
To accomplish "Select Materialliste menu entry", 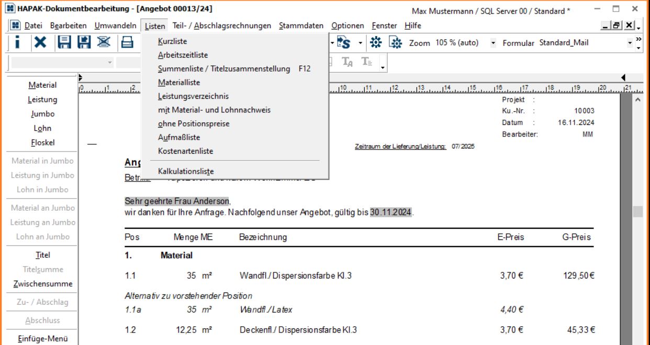I will [179, 82].
